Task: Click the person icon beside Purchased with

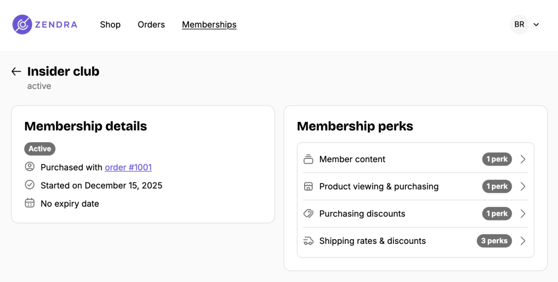Action: 30,167
